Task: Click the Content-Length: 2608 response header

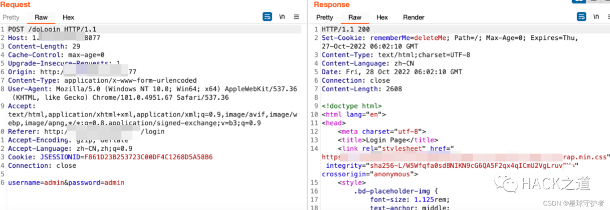Action: (x=362, y=89)
